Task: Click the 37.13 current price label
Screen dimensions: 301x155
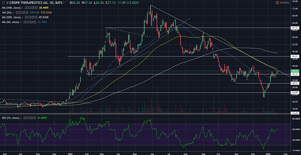Action: [x=295, y=71]
